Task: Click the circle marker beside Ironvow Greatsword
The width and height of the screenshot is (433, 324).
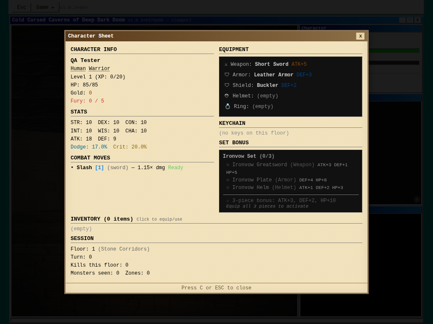Action: tap(228, 165)
